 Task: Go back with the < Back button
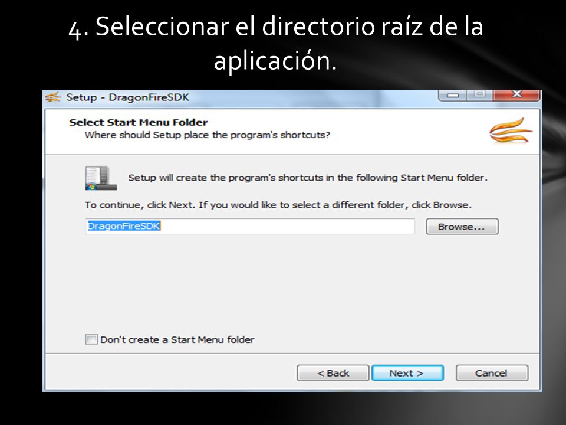[x=333, y=372]
